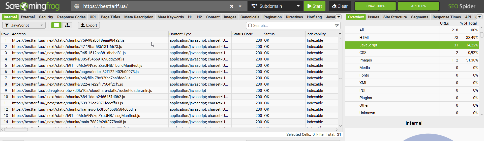
Task: Open the Subdomain crawl mode dropdown
Action: [x=275, y=6]
